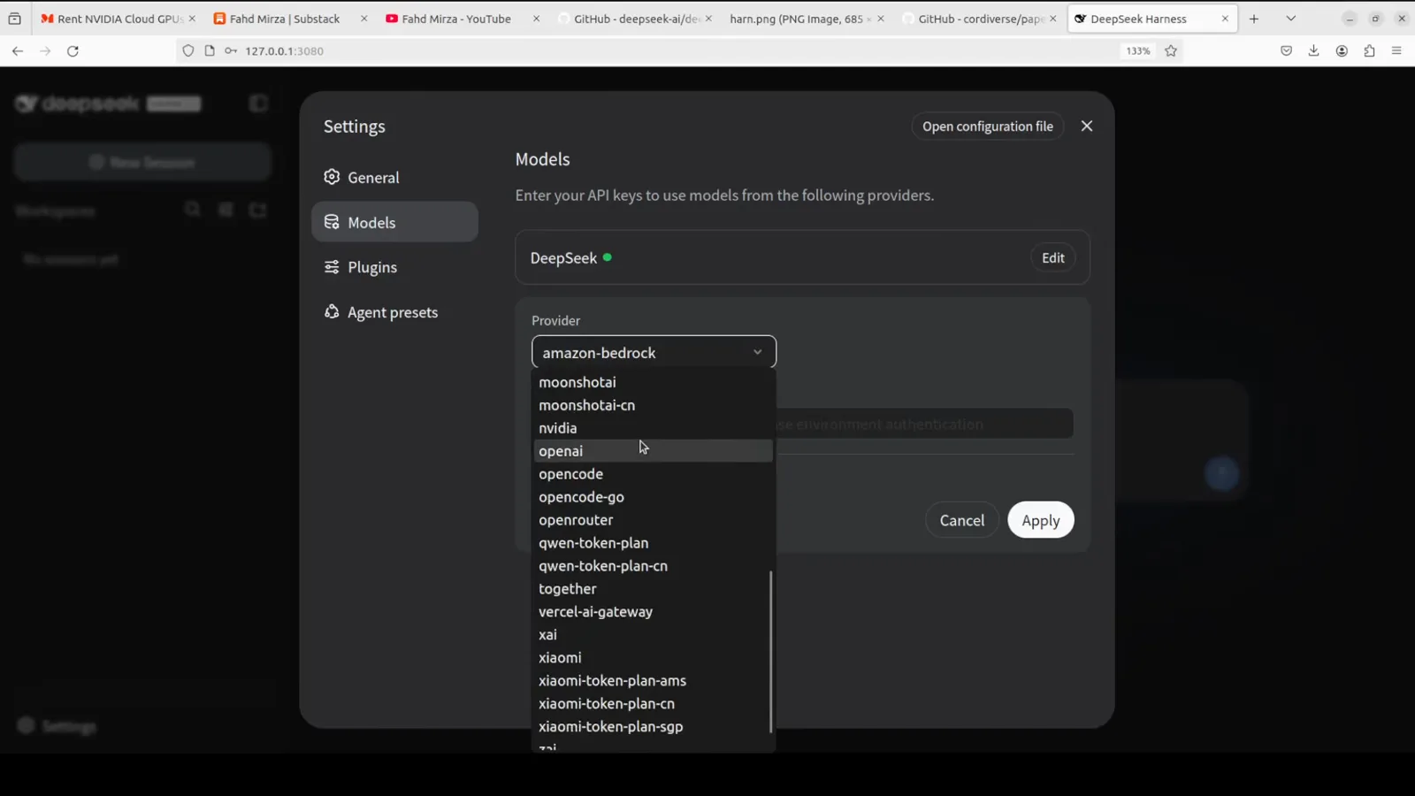Click the tracking protection shield icon
Image resolution: width=1415 pixels, height=796 pixels.
(188, 51)
